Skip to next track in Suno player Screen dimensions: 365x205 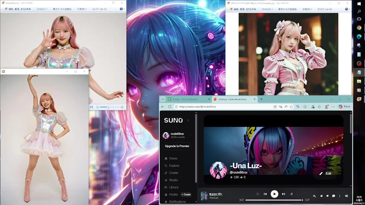(283, 194)
